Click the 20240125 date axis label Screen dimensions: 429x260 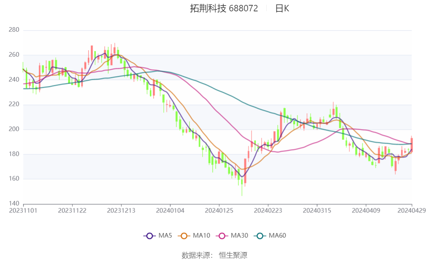[219, 211]
